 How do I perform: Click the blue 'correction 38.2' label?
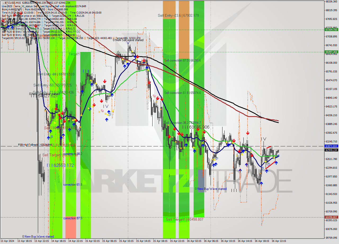73,154
